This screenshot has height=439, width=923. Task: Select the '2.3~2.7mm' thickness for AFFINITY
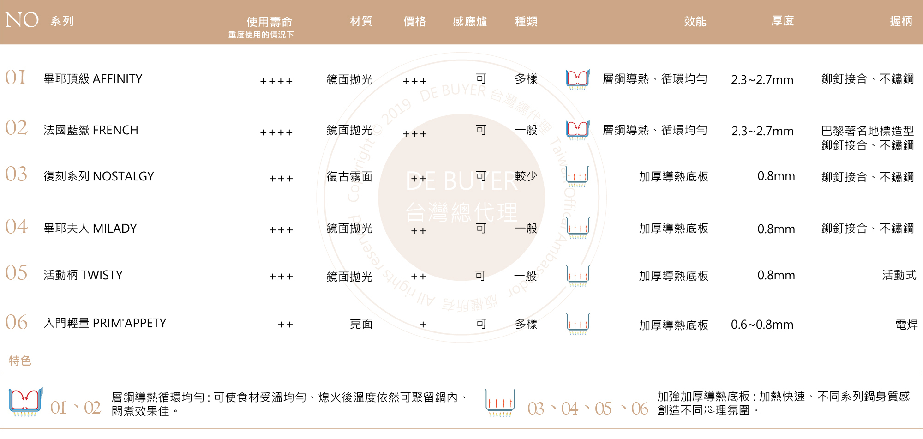point(762,80)
